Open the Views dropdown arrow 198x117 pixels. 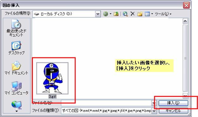point(152,14)
